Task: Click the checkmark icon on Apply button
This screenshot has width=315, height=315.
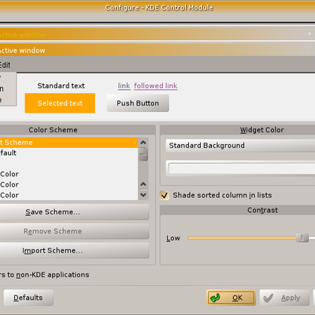Action: pos(268,298)
